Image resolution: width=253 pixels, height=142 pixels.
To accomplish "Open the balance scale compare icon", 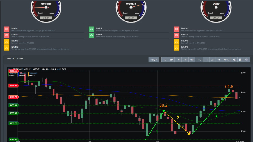I will [x=247, y=59].
